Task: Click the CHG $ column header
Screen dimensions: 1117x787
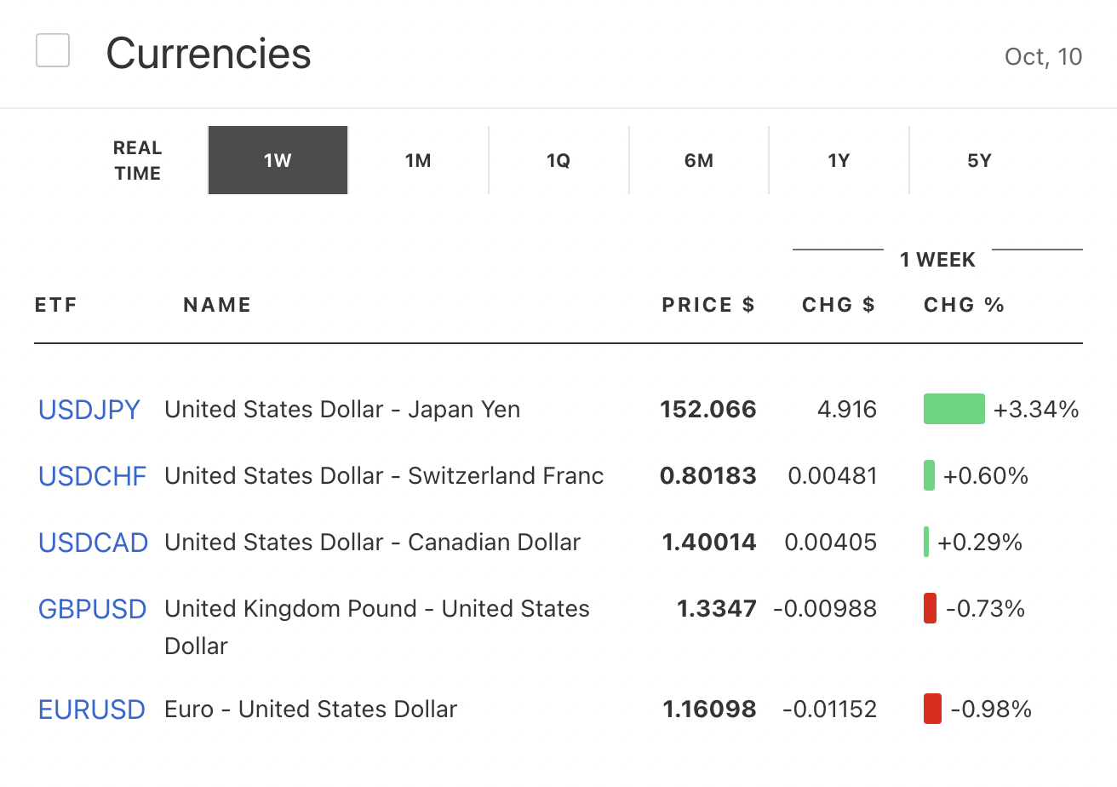Action: (838, 305)
